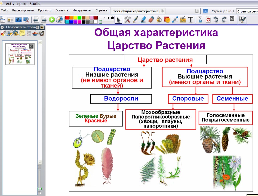Click the Clear spray bottle tool

200,20
